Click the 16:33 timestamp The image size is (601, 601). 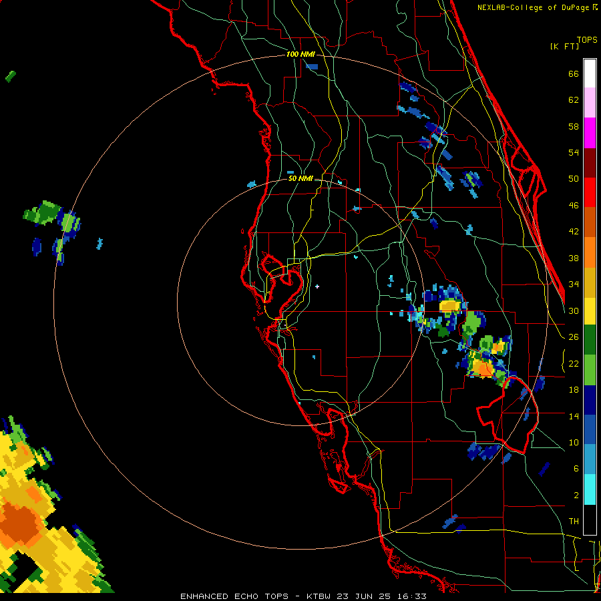411,596
